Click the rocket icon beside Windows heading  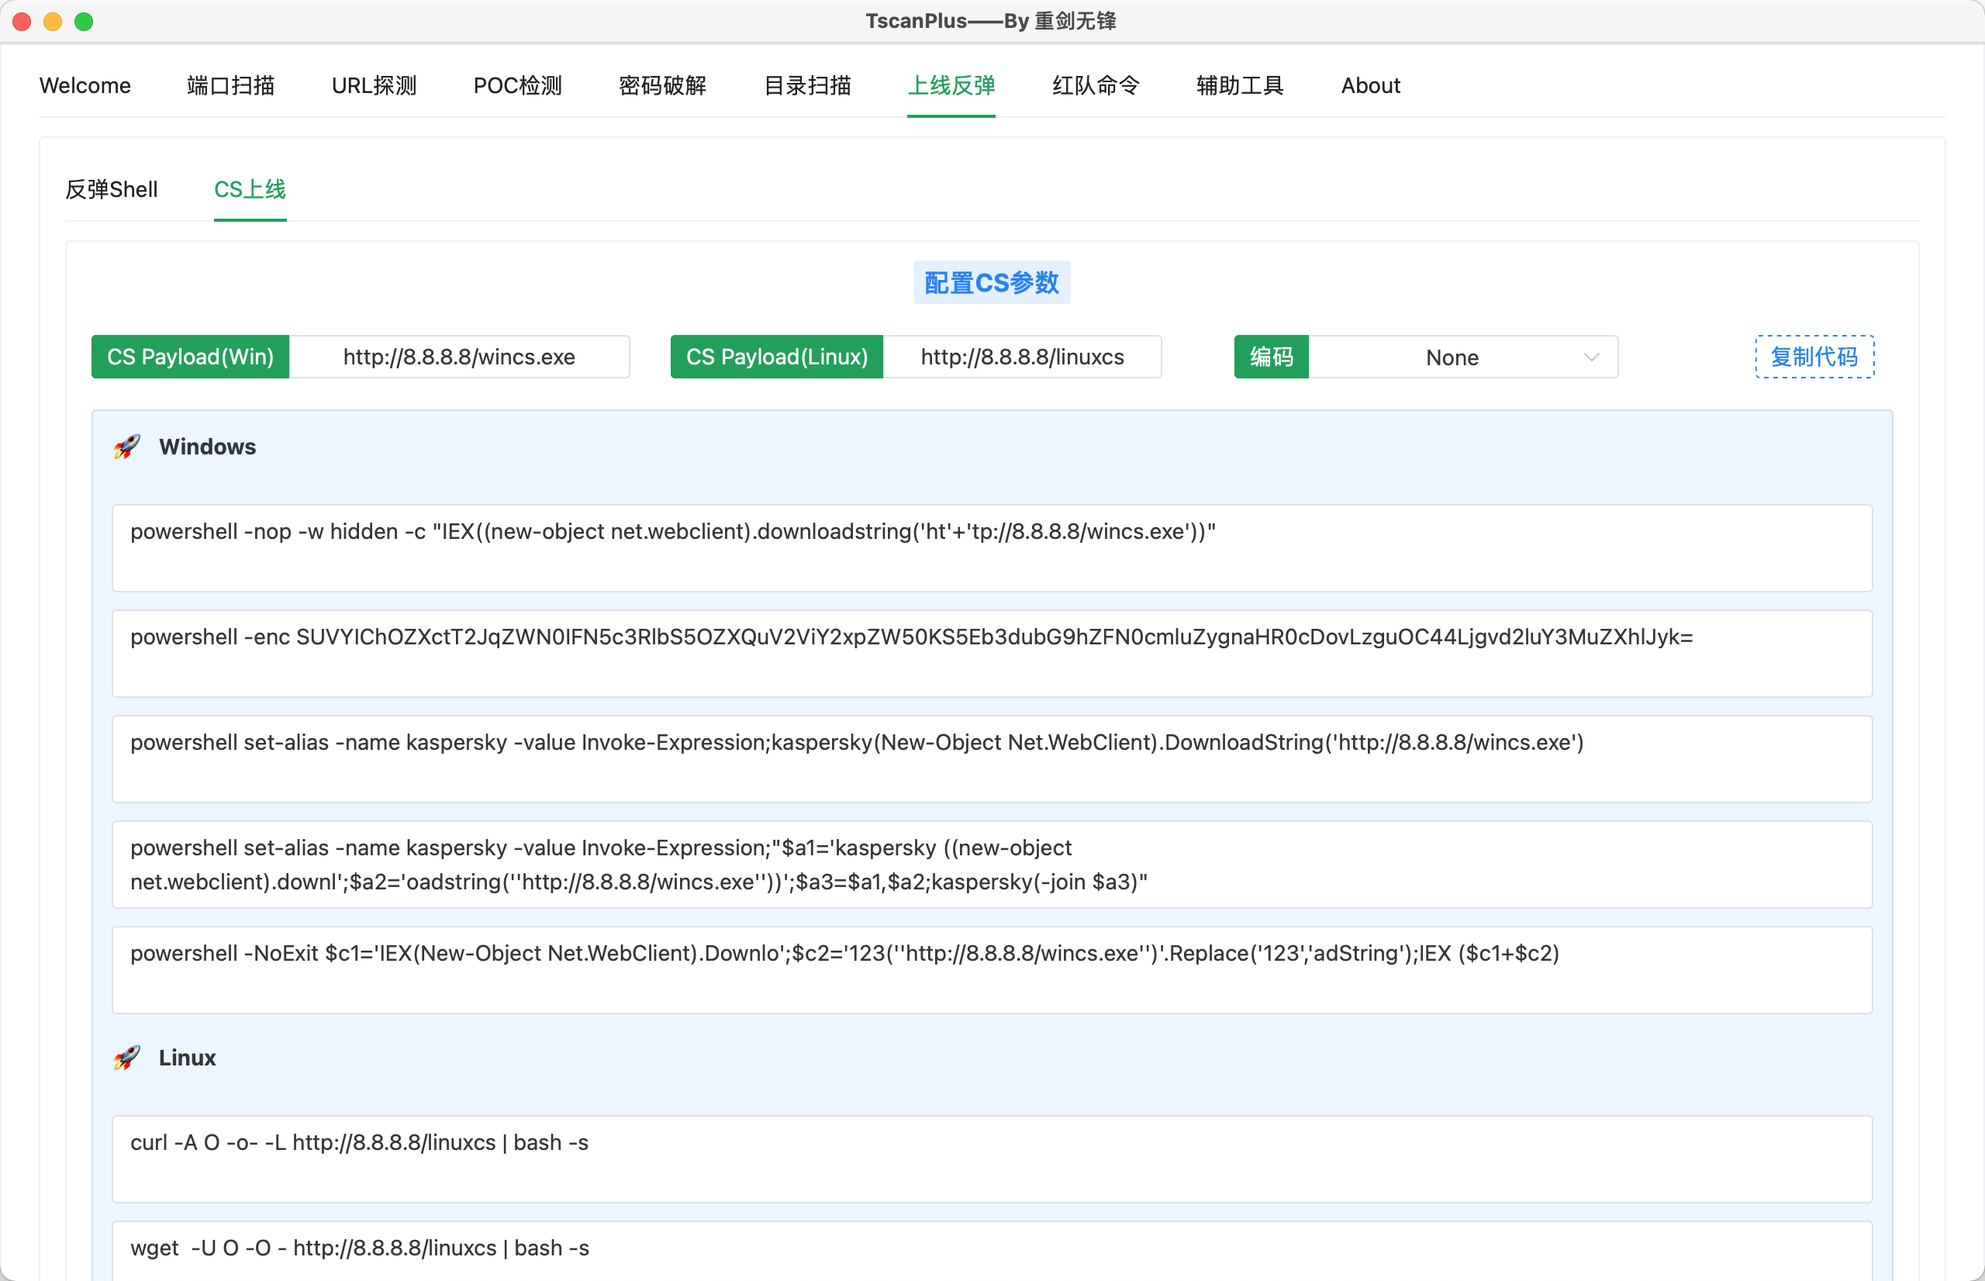[x=126, y=447]
